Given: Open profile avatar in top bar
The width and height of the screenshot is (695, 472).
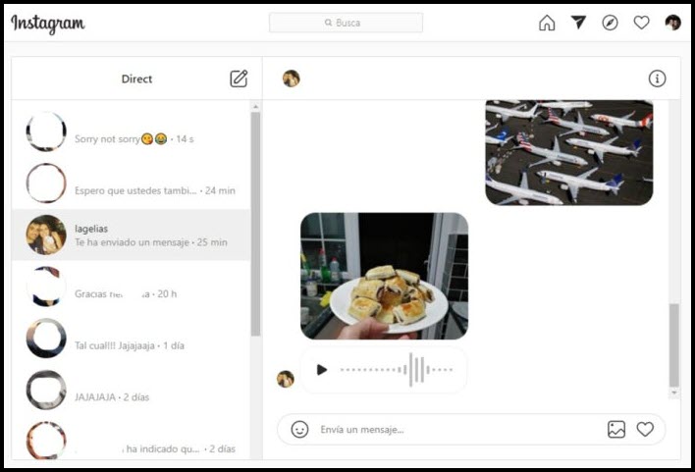Looking at the screenshot, I should (672, 23).
